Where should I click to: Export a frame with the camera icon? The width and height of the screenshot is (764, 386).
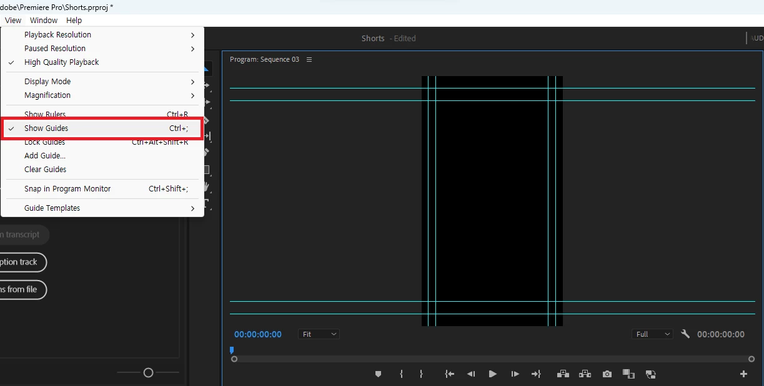point(607,374)
